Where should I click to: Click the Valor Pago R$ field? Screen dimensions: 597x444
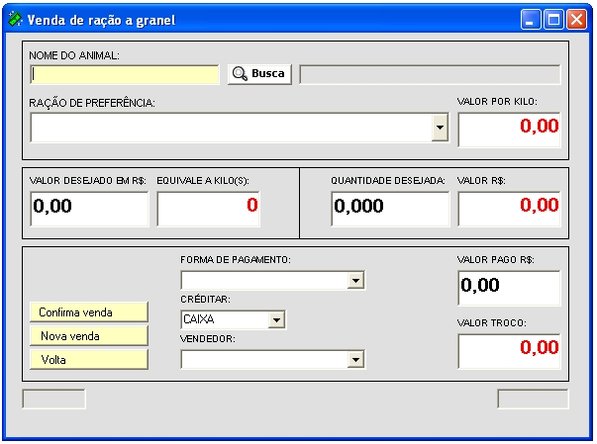point(509,287)
